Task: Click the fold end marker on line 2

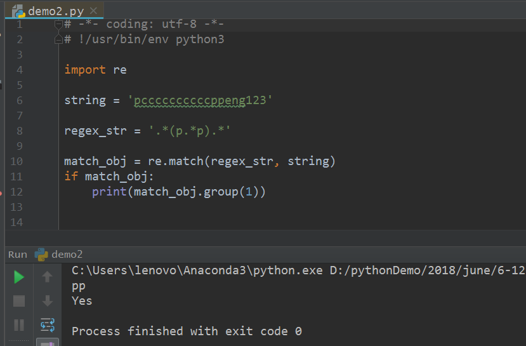Action: point(58,39)
